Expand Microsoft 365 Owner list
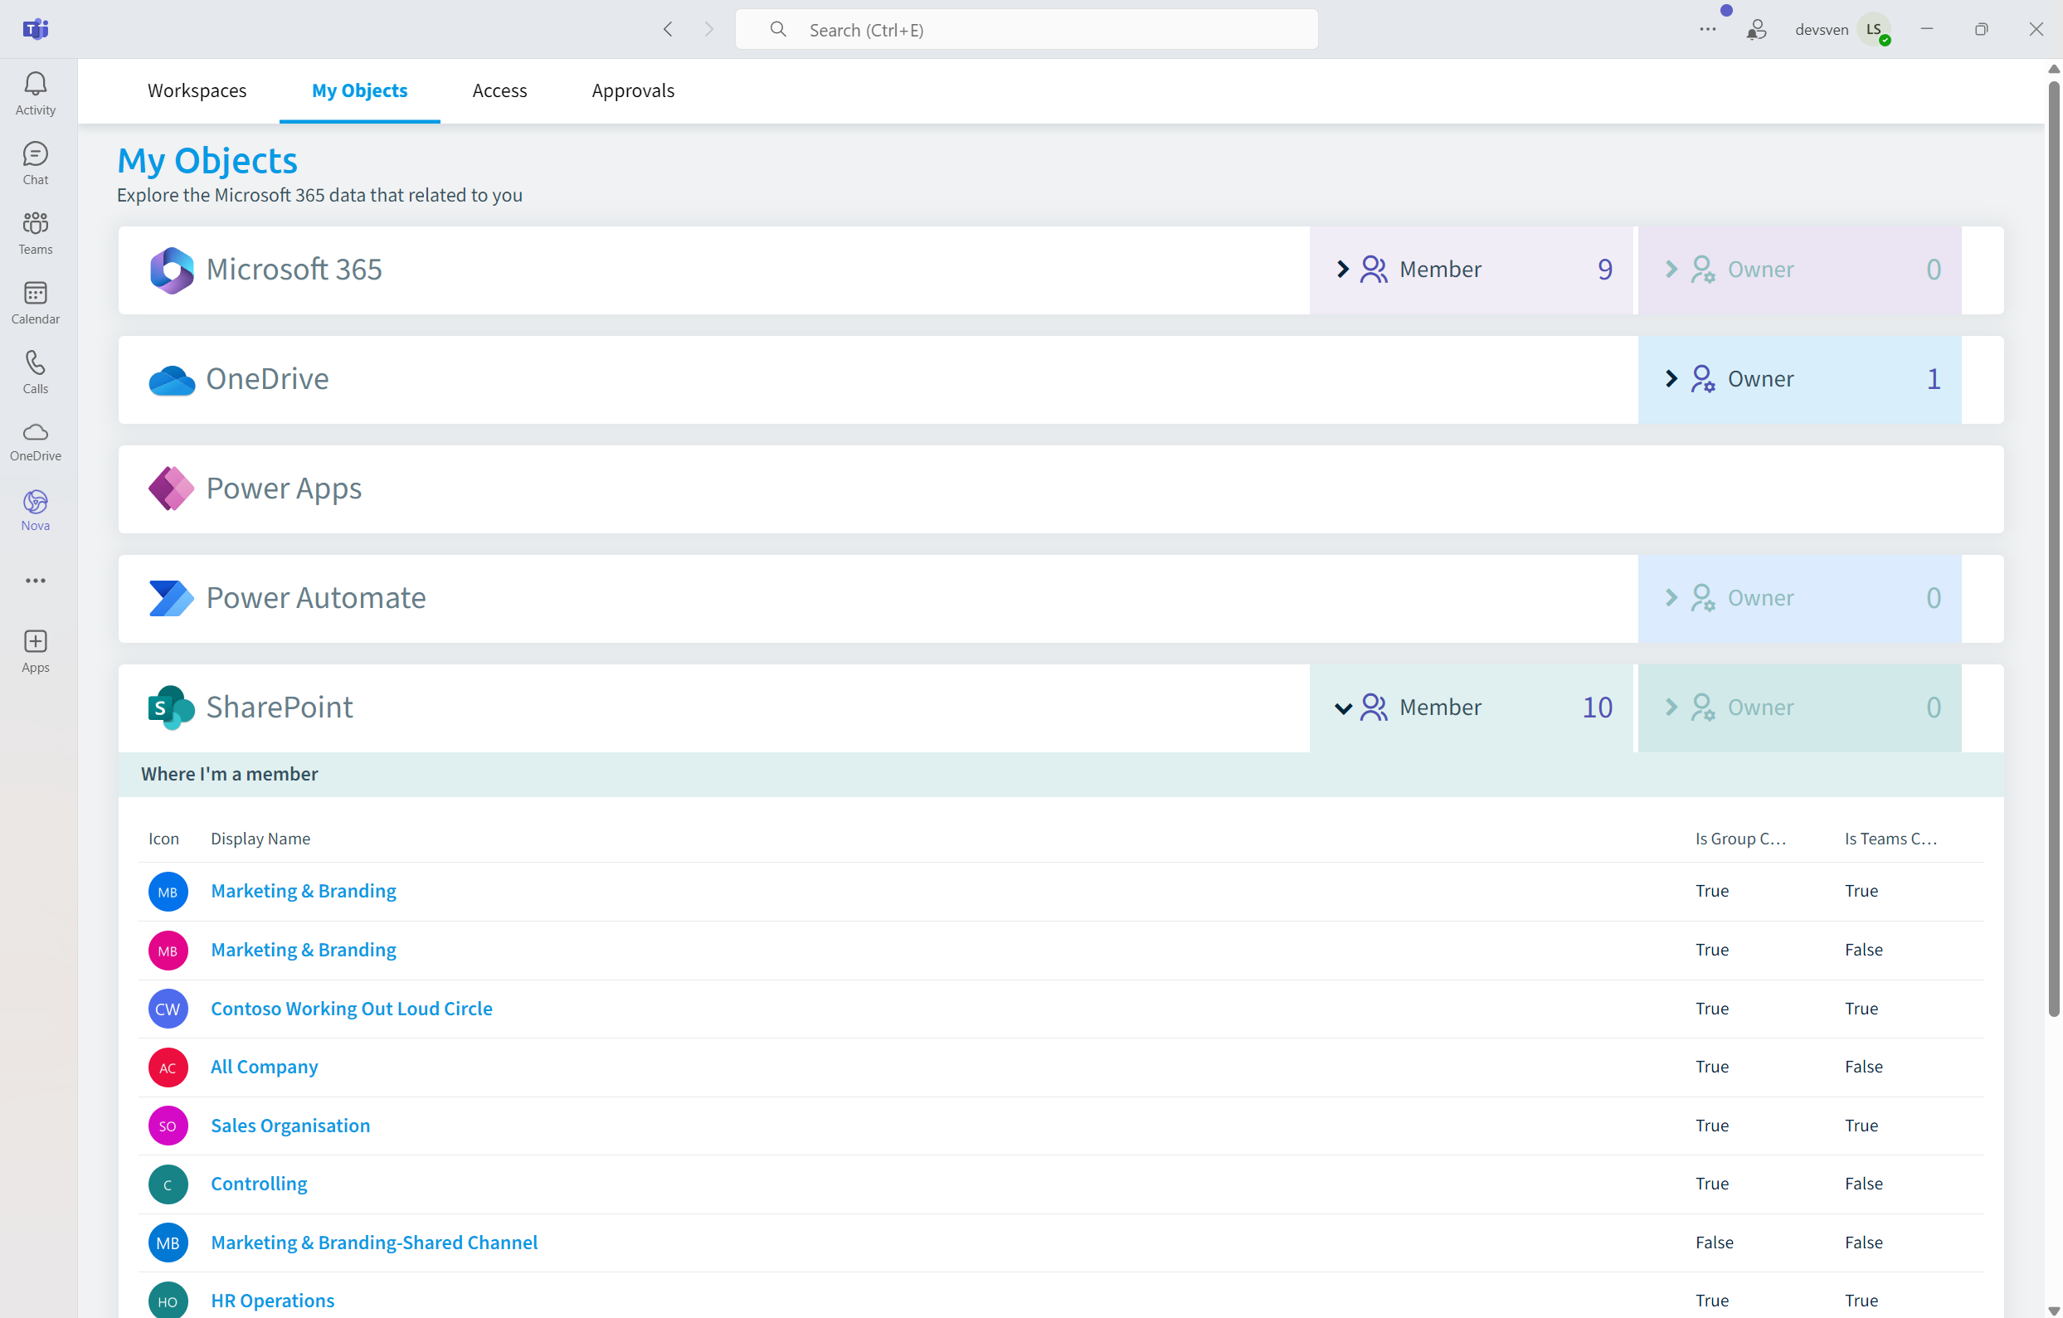Image resolution: width=2063 pixels, height=1318 pixels. point(1799,270)
